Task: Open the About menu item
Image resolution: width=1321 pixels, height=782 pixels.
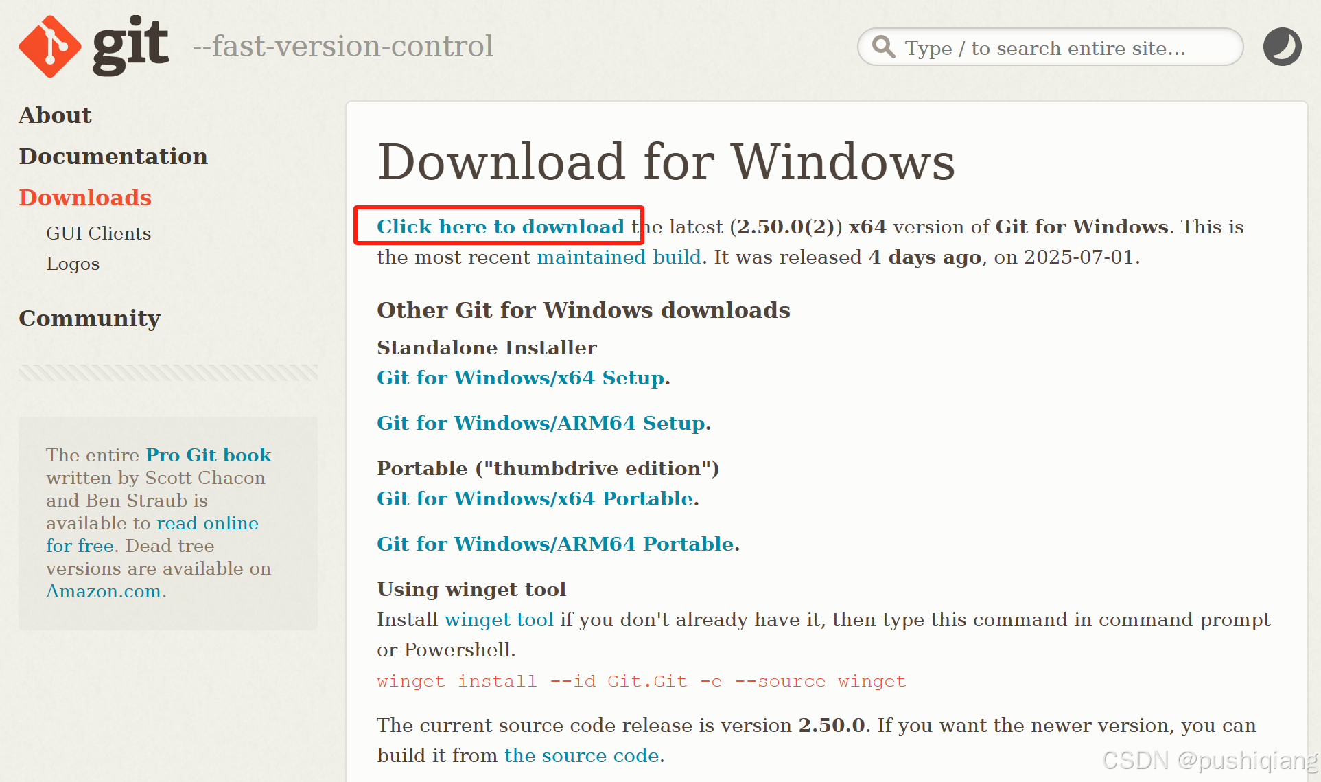Action: pyautogui.click(x=55, y=115)
